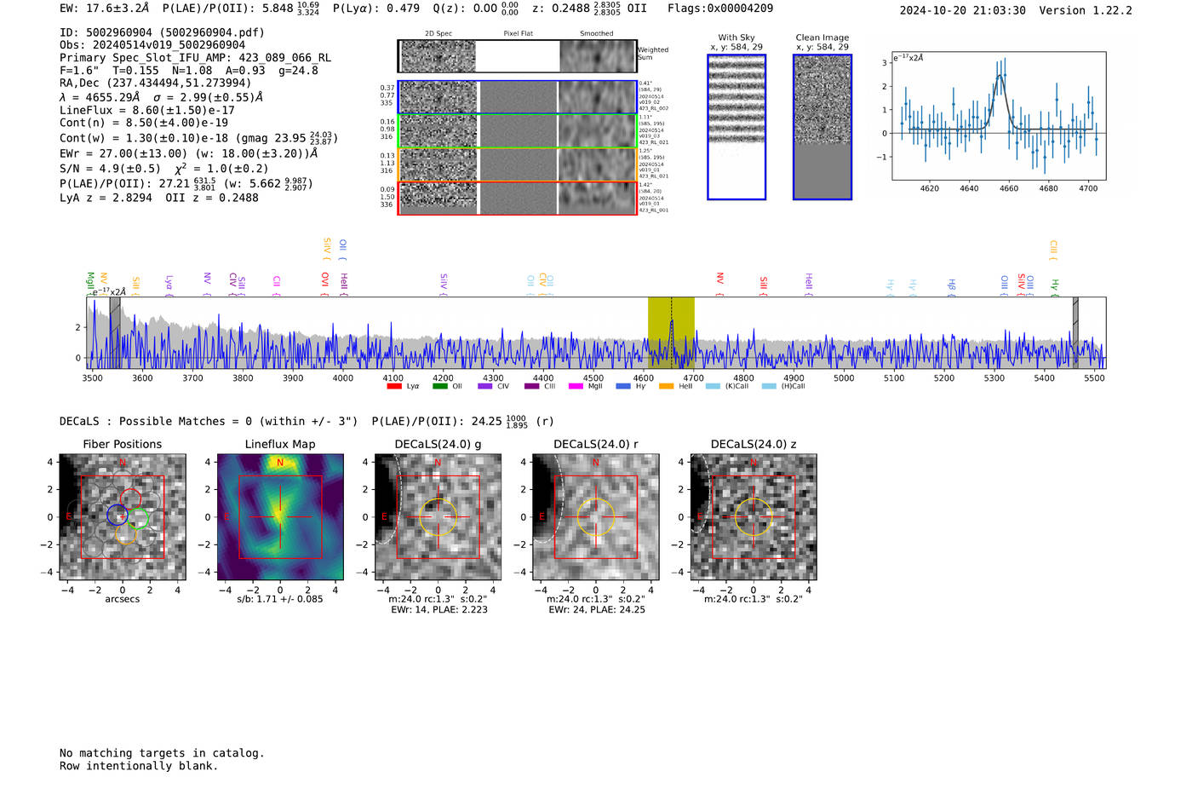Screen dimensions: 1192x812
Task: Click the Pixel Flat column heading
Action: click(518, 34)
